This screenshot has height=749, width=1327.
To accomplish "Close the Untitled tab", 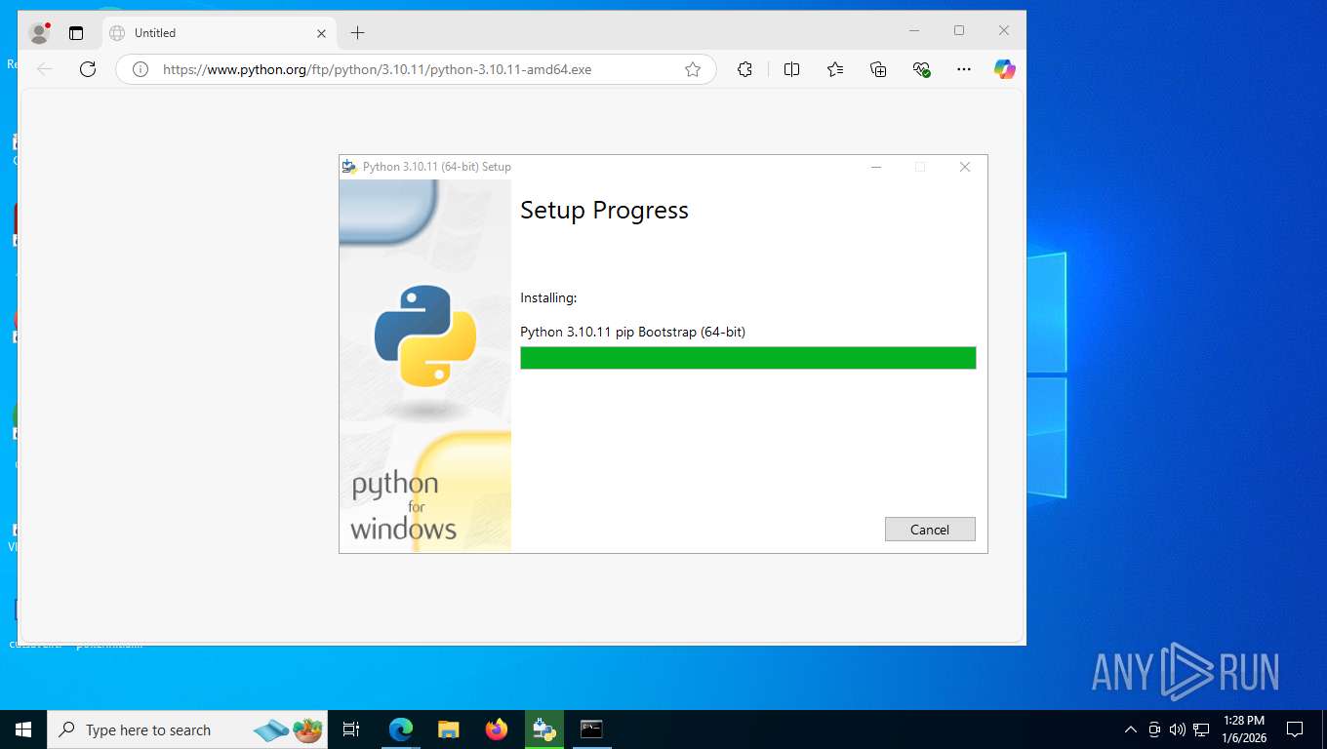I will coord(322,33).
